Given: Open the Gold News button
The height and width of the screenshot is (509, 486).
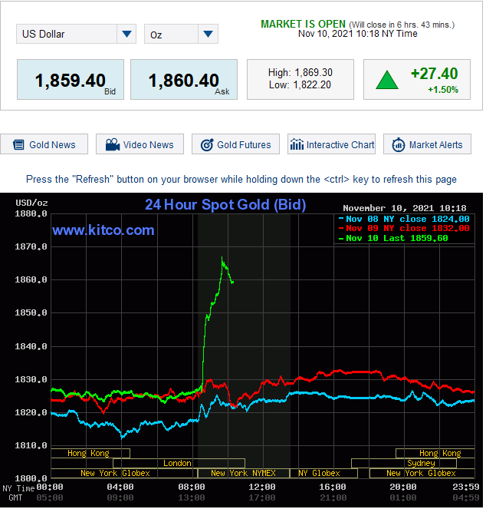Looking at the screenshot, I should (x=44, y=144).
